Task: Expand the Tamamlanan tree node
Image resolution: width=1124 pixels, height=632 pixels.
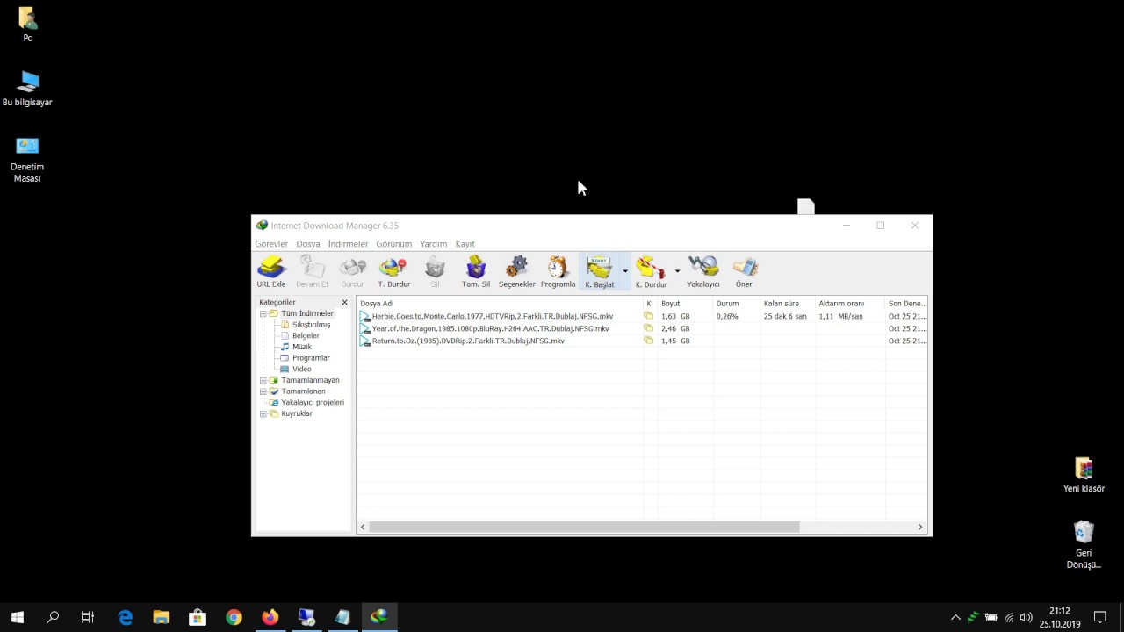Action: coord(263,391)
